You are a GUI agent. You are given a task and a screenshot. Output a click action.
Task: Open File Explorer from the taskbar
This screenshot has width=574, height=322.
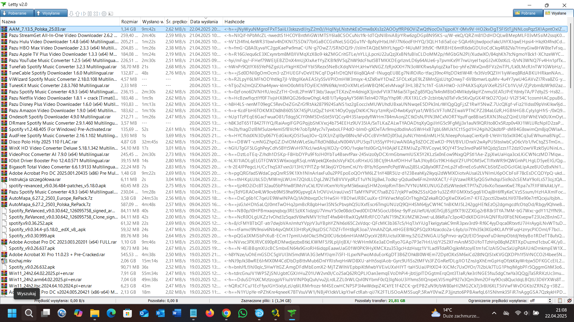point(95,313)
